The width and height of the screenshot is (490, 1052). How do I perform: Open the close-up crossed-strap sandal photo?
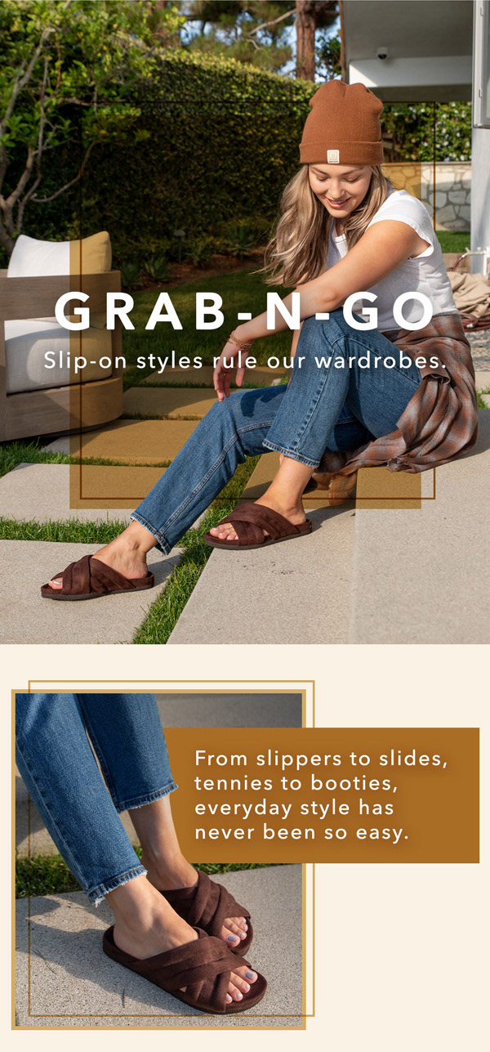(159, 859)
